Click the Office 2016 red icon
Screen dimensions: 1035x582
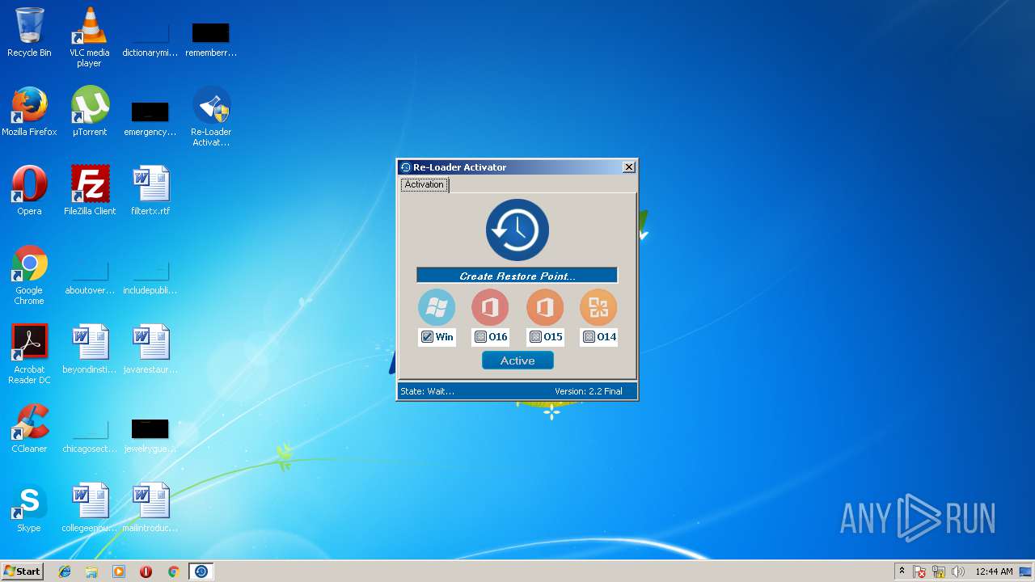pos(490,308)
